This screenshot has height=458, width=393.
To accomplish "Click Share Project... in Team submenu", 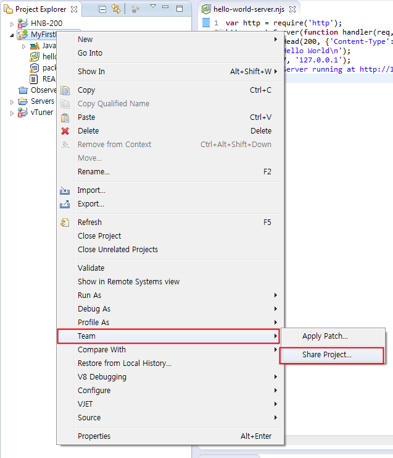I will point(332,355).
